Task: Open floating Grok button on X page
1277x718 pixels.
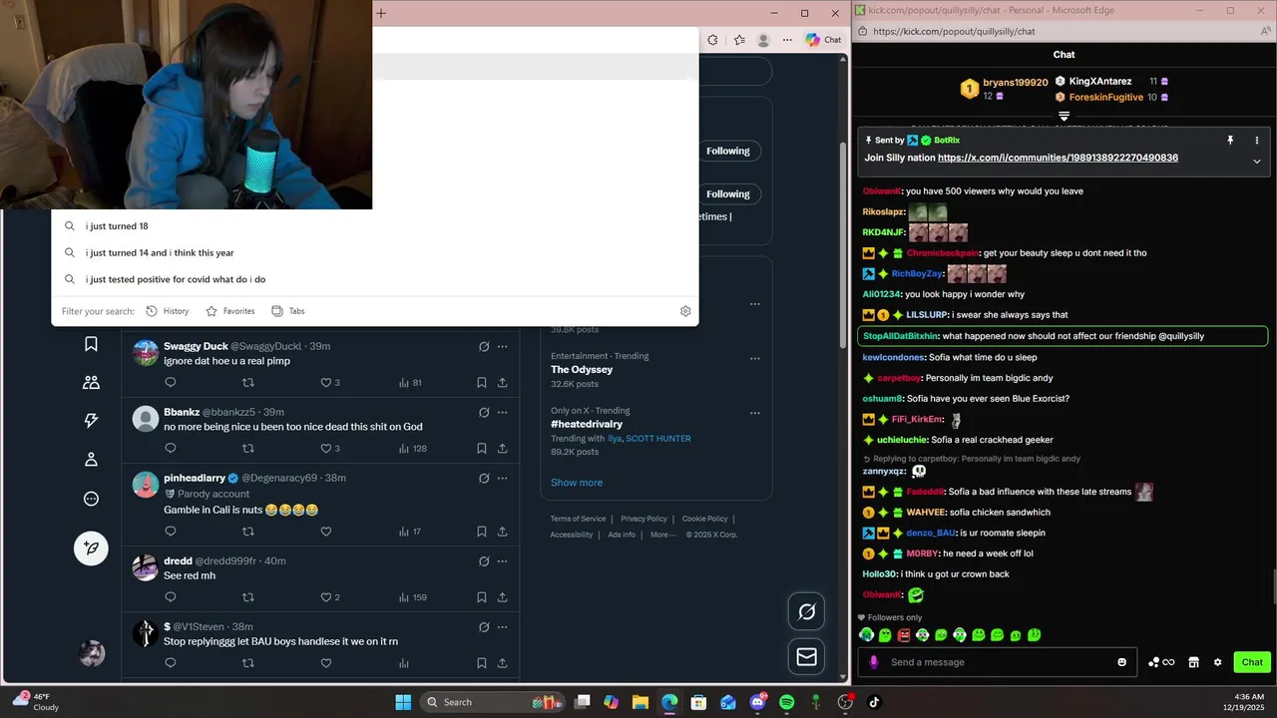Action: pos(806,611)
